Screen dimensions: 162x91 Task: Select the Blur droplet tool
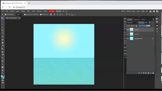3,52
